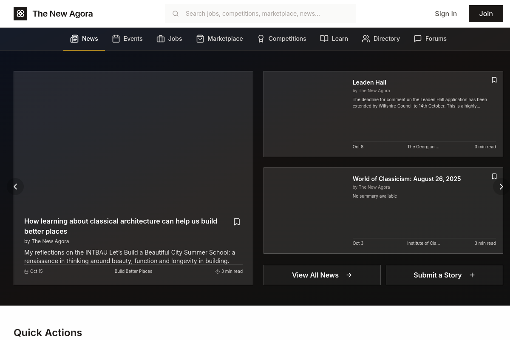Click the Sign In link

pyautogui.click(x=445, y=14)
